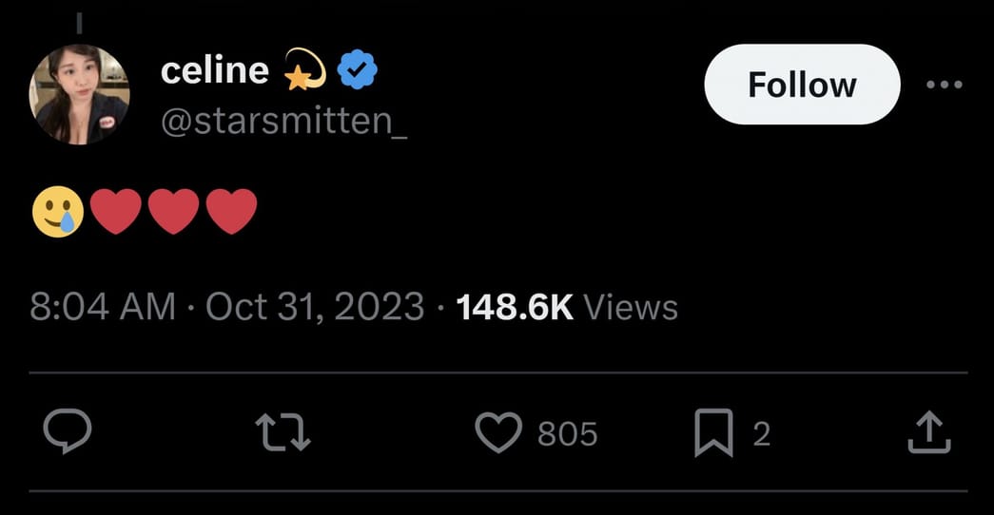994x515 pixels.
Task: Click the 805 likes count
Action: (x=568, y=434)
